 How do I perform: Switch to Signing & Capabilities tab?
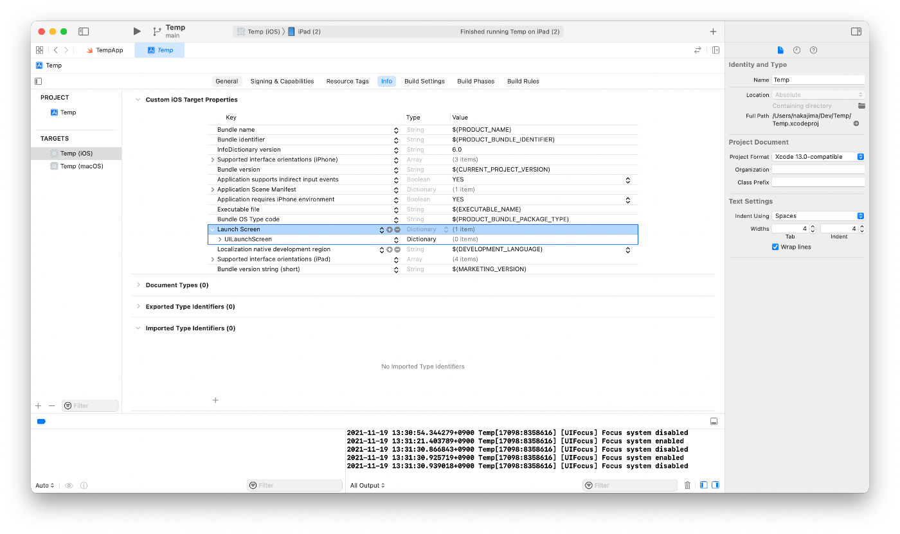[282, 81]
